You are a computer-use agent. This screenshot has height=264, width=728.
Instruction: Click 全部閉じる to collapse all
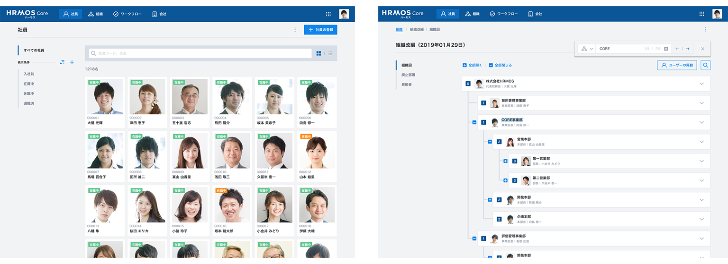[500, 65]
